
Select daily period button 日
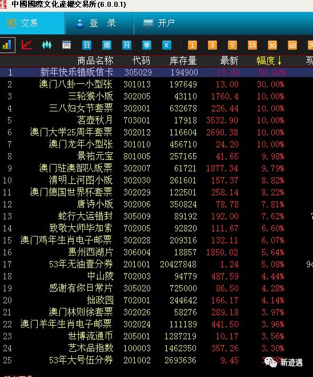(87, 45)
